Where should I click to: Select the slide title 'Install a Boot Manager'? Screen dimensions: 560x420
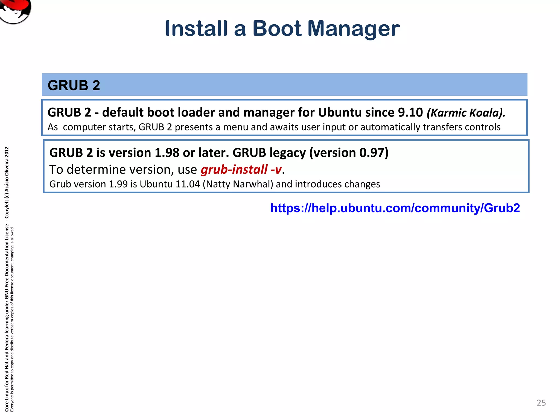pyautogui.click(x=282, y=29)
